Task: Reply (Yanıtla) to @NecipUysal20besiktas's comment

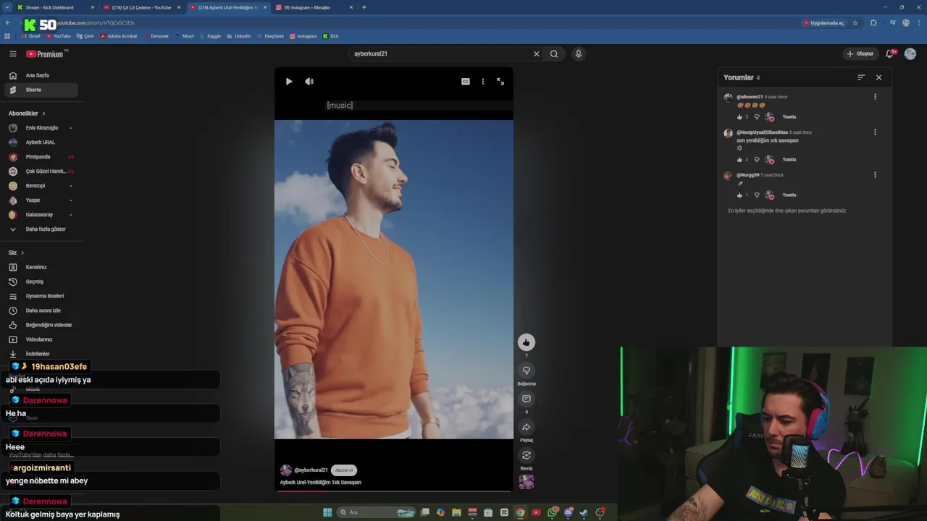Action: [789, 160]
